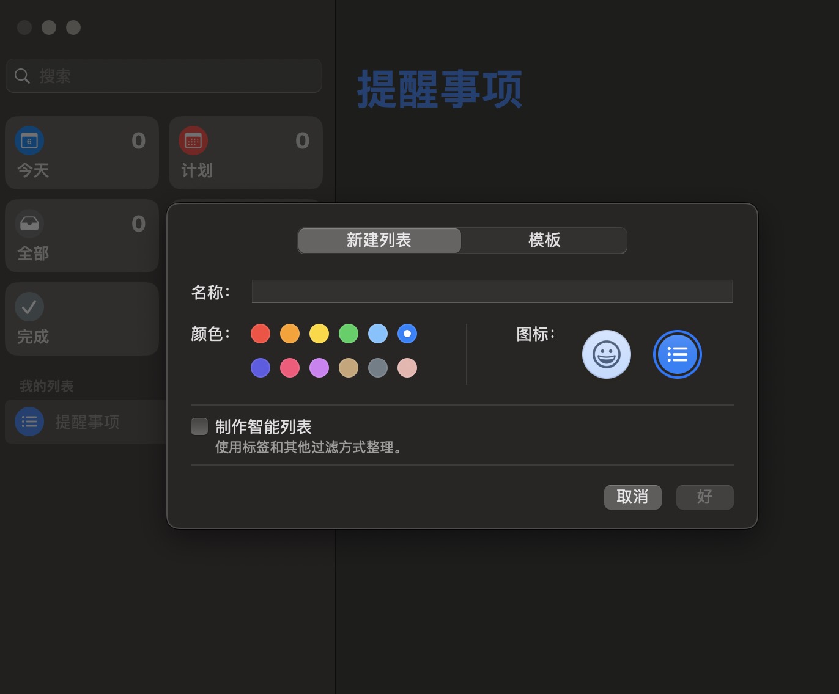This screenshot has height=694, width=839.
Task: Pick the red color swatch
Action: pos(261,334)
